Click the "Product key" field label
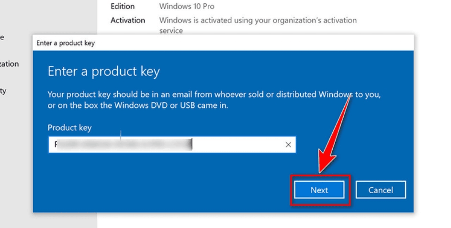The height and width of the screenshot is (228, 451). (69, 127)
